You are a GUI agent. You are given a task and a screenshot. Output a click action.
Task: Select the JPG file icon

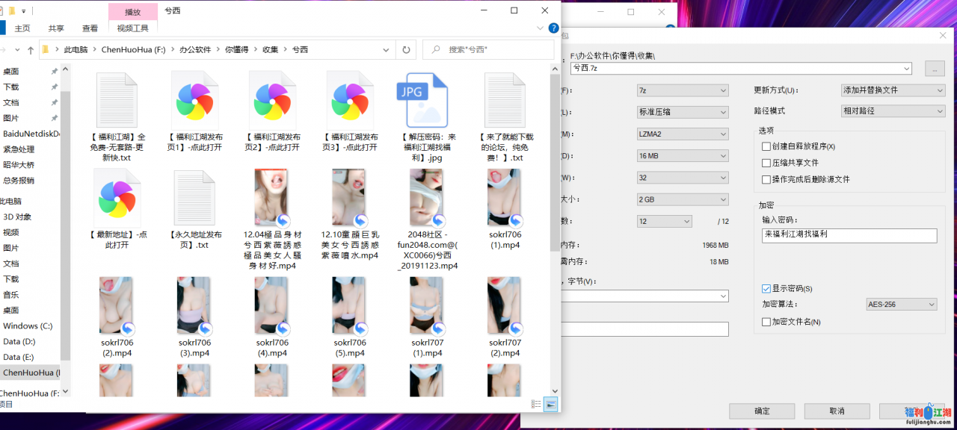pos(422,101)
